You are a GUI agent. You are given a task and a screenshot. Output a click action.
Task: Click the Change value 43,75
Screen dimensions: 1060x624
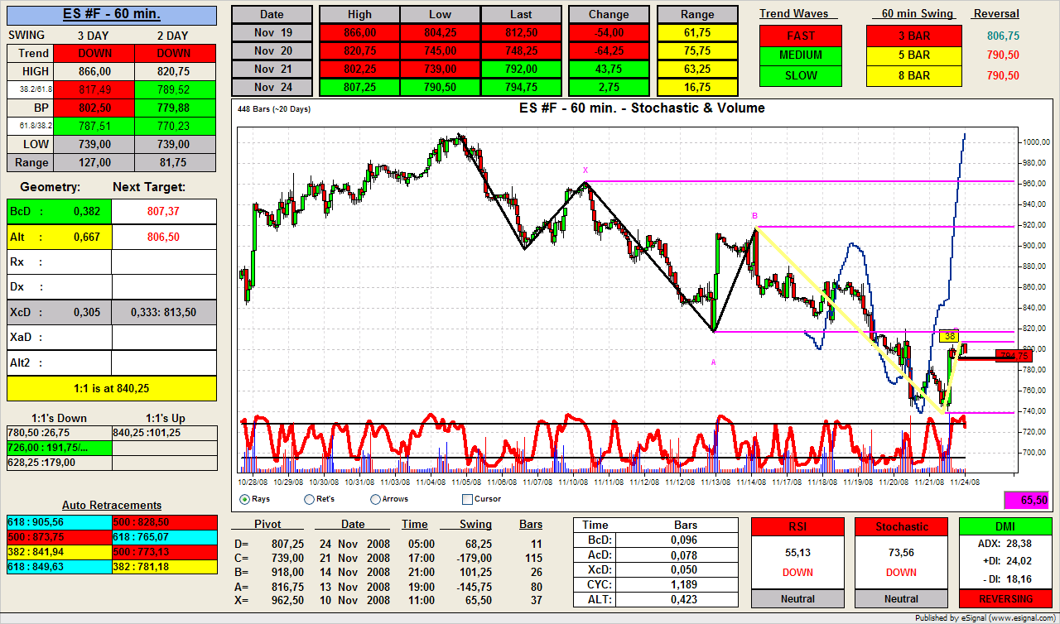click(x=609, y=70)
